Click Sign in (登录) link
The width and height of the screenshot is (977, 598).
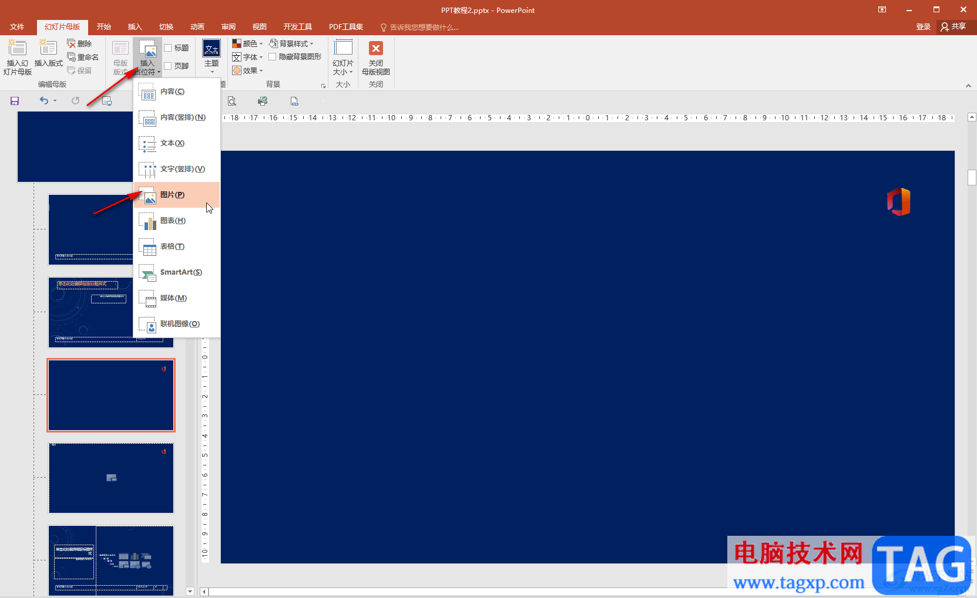pos(924,27)
